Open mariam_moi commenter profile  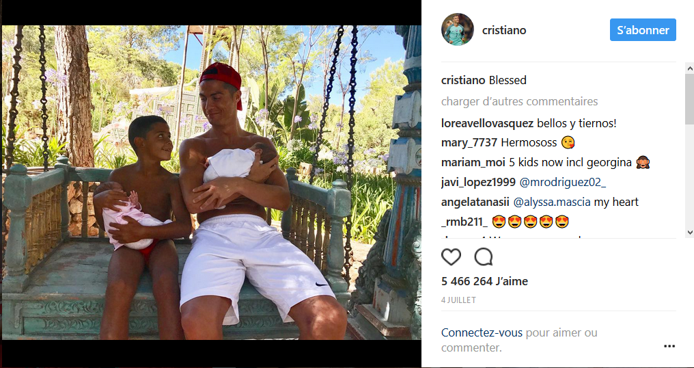473,163
